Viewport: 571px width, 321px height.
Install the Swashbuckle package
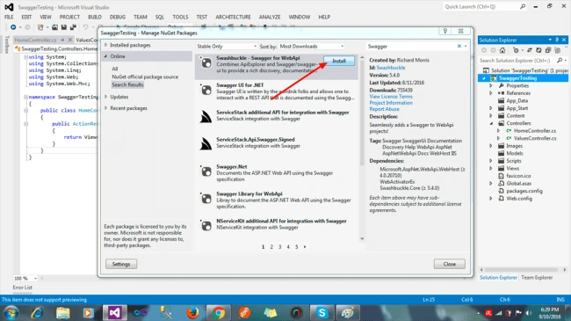(x=339, y=61)
